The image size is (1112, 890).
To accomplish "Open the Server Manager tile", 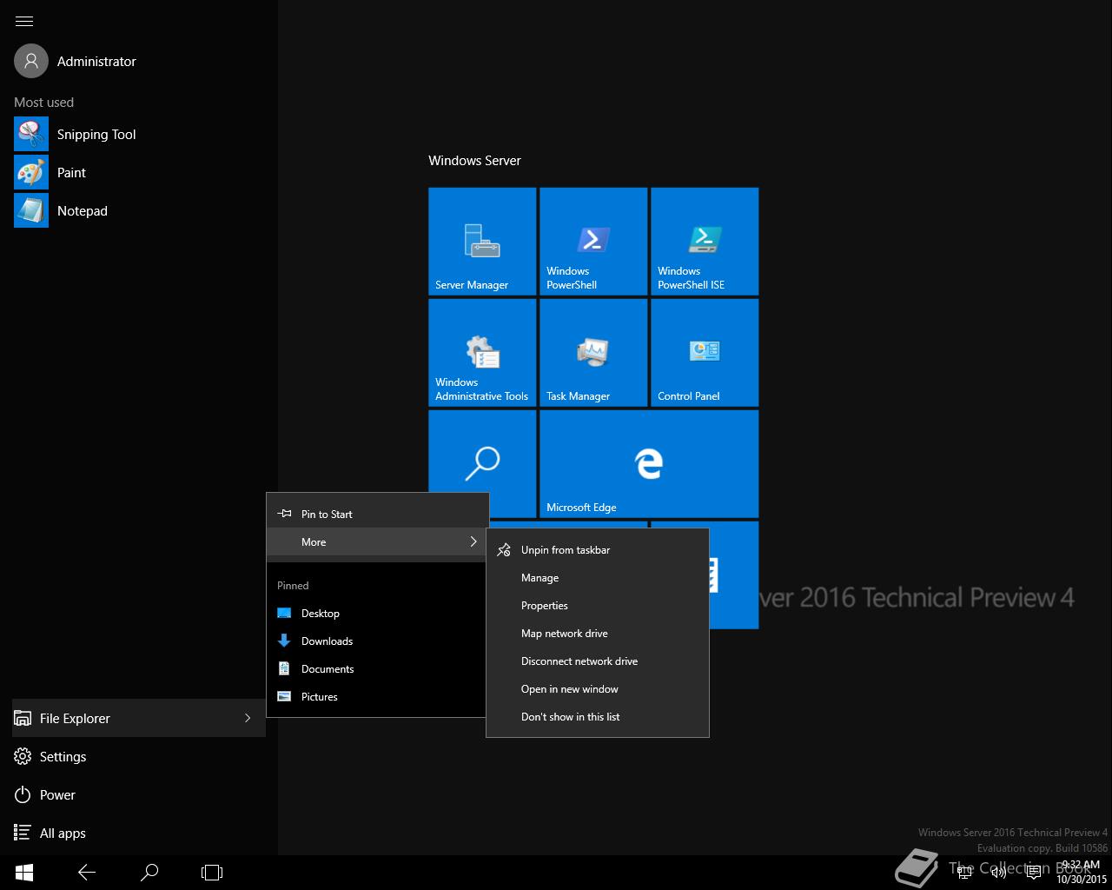I will pos(482,242).
